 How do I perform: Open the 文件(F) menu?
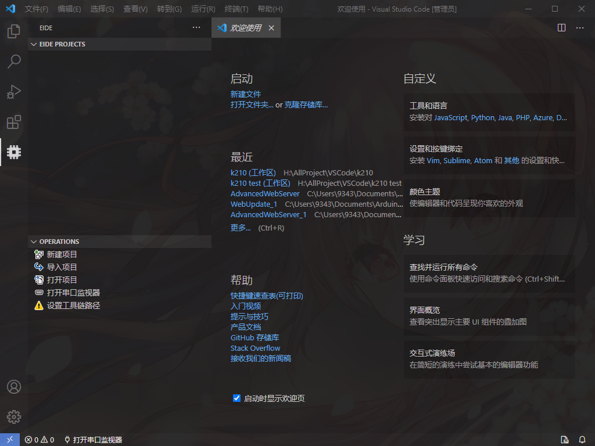(37, 9)
